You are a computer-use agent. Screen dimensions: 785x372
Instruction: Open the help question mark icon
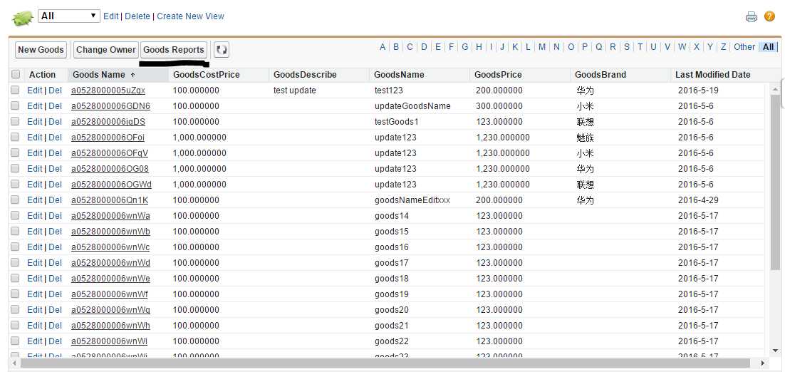[x=769, y=16]
